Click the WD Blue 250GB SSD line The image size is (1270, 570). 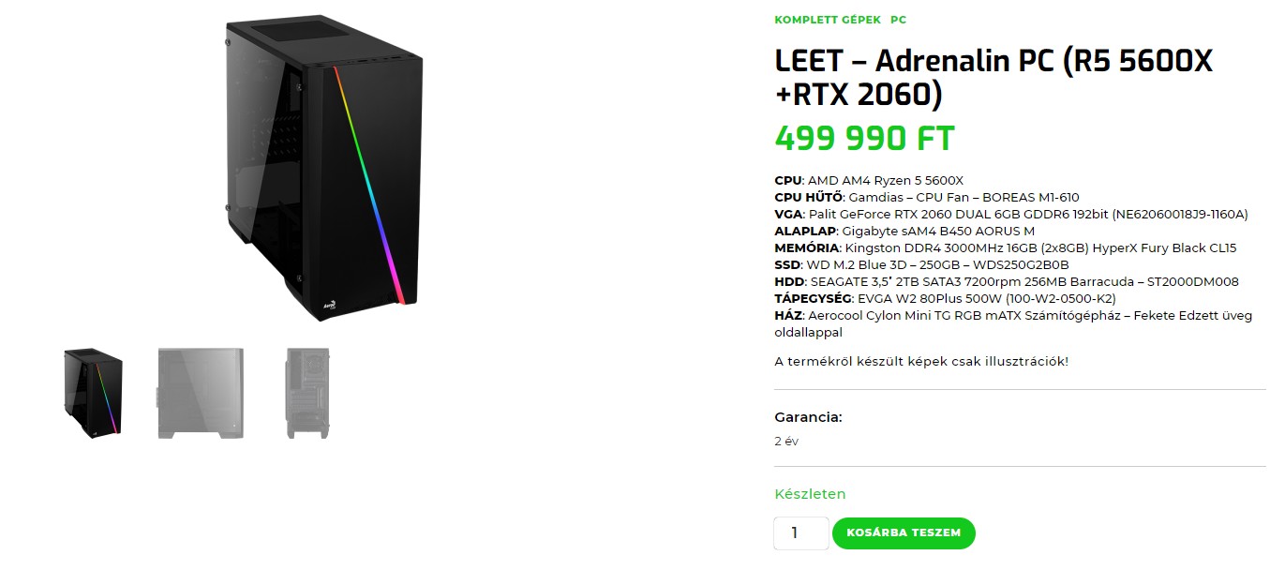click(922, 264)
